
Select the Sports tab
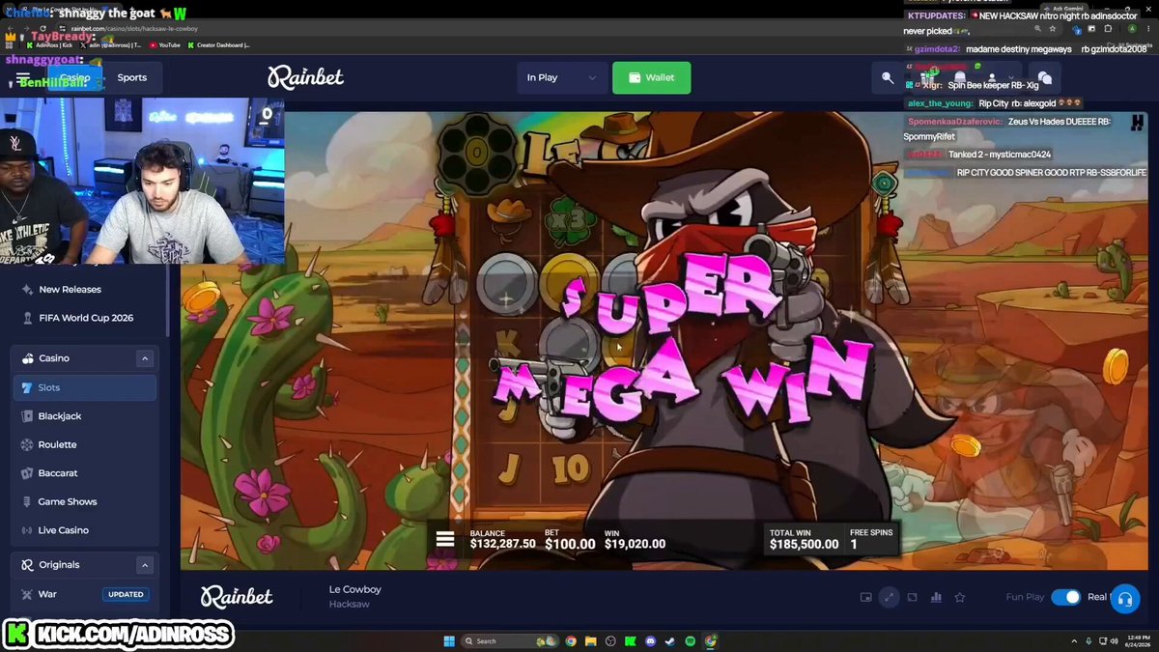pyautogui.click(x=132, y=77)
